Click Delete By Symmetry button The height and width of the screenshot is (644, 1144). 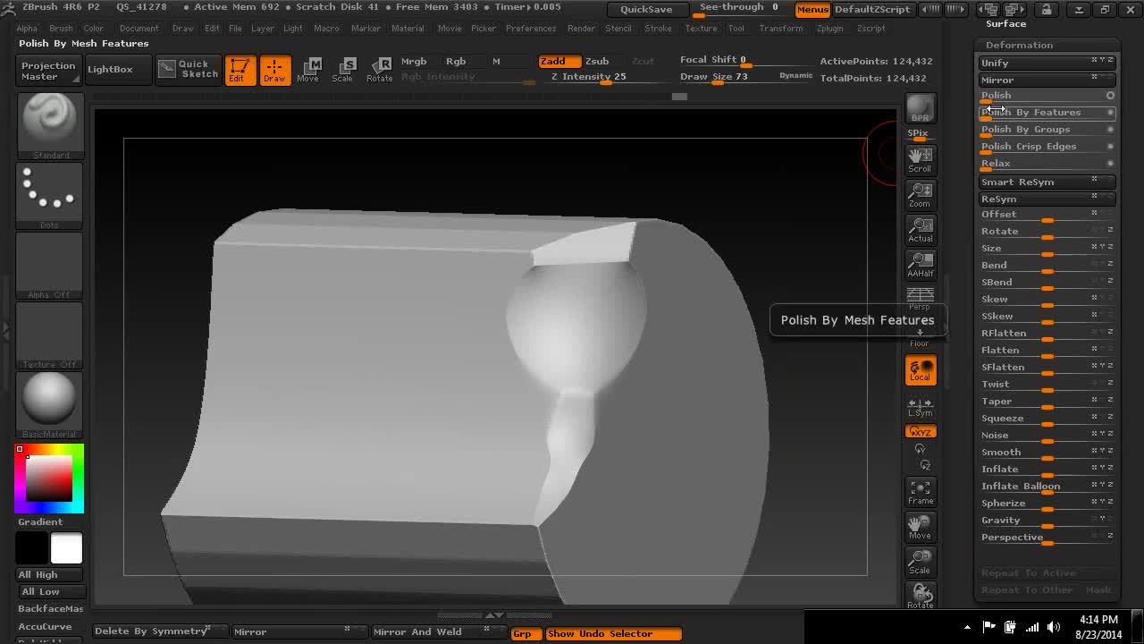(x=161, y=631)
